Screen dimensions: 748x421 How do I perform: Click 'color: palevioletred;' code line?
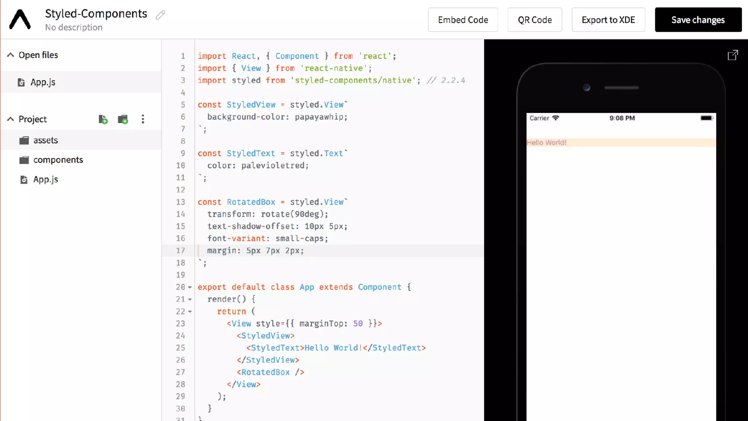[258, 166]
